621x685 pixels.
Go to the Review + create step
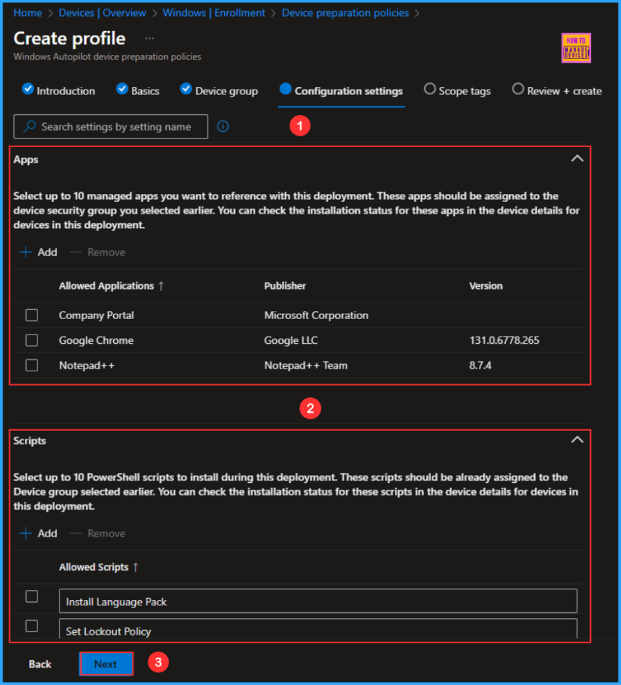[x=557, y=91]
